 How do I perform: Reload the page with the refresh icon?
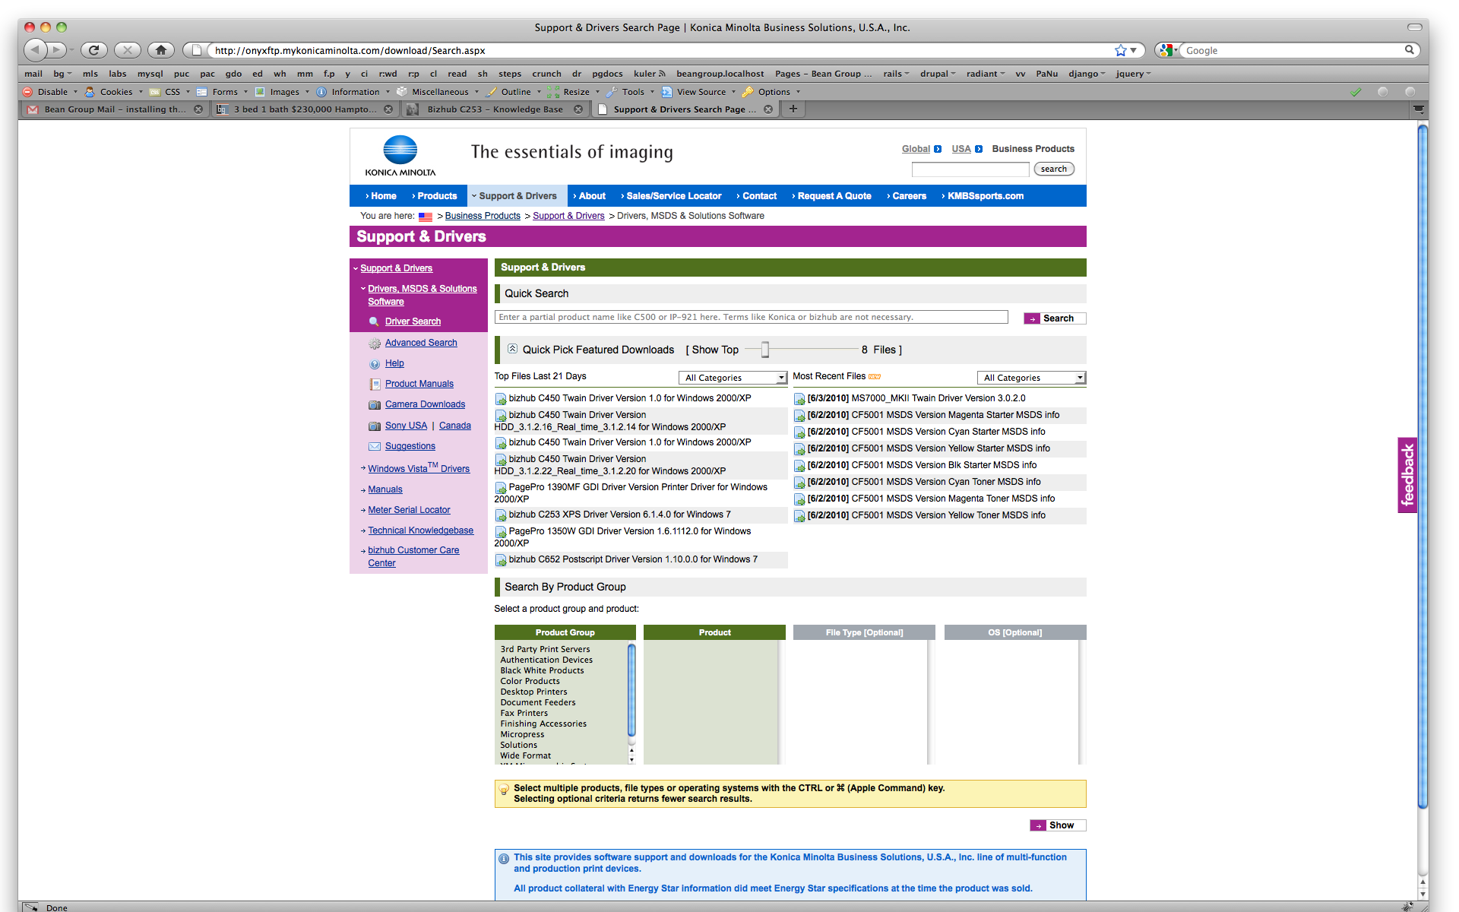[93, 50]
